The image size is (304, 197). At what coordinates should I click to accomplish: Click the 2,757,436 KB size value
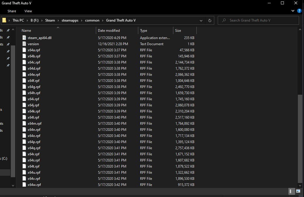tap(185, 148)
